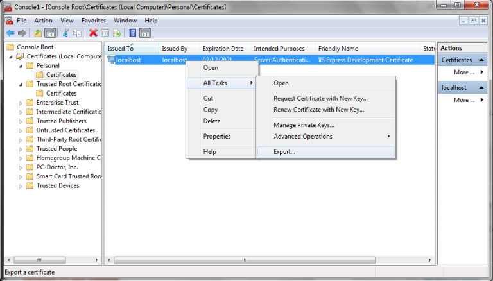493x281 pixels.
Task: Click the blue Help question mark icon
Action: [x=133, y=33]
